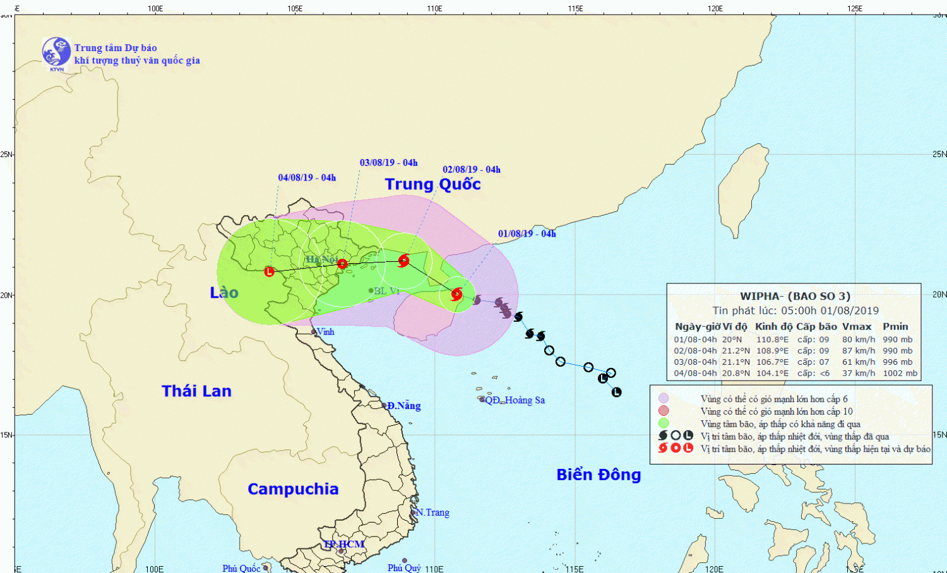947x573 pixels.
Task: Click the Lào country label
Action: (x=224, y=293)
